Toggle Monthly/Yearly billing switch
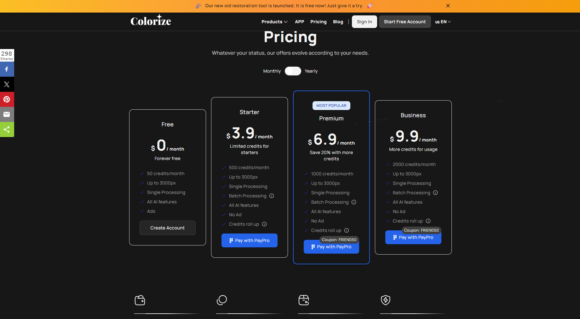 pyautogui.click(x=293, y=71)
